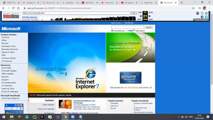The height and width of the screenshot is (120, 213).
Task: Open Countries & Regions link
Action: (10, 98)
